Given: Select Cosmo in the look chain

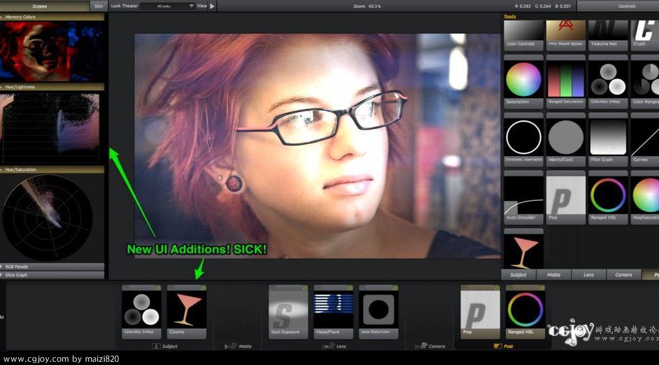Looking at the screenshot, I should (x=187, y=312).
